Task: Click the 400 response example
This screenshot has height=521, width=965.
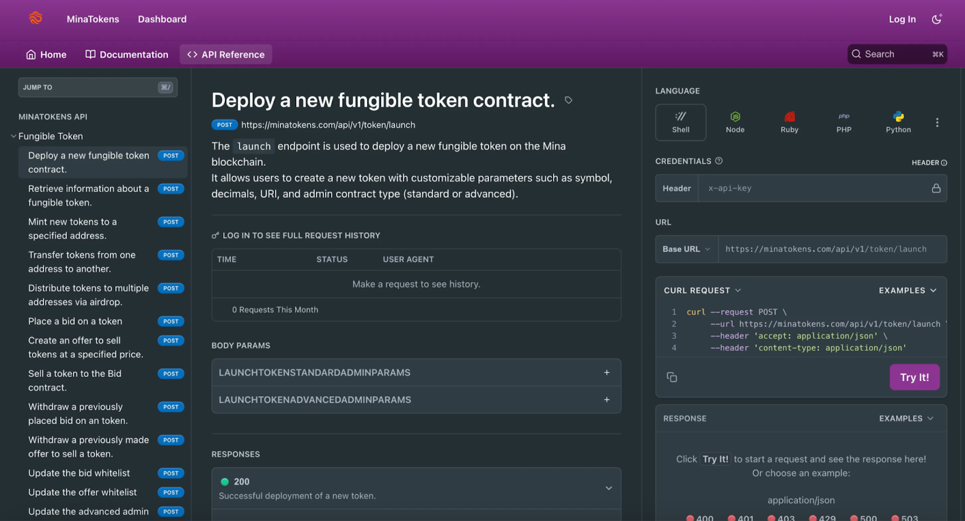Action: click(700, 517)
